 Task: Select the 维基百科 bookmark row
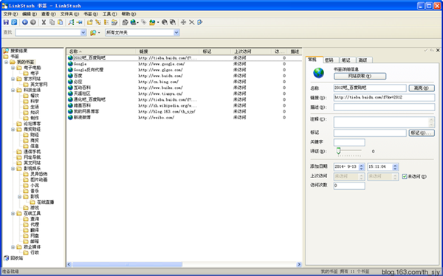click(185, 105)
